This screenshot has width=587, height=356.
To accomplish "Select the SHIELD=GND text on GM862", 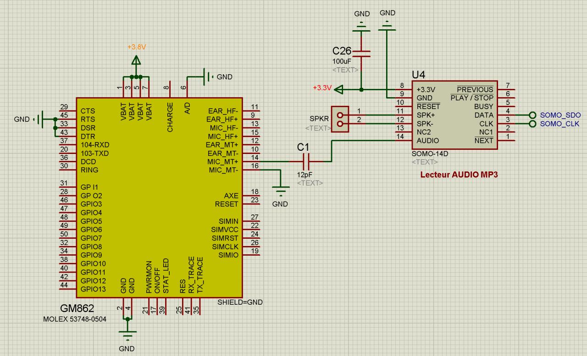I will [240, 302].
